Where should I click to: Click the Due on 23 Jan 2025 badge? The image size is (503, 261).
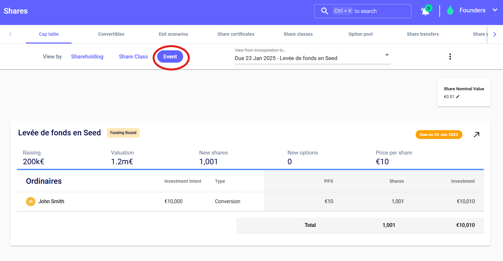tap(439, 135)
